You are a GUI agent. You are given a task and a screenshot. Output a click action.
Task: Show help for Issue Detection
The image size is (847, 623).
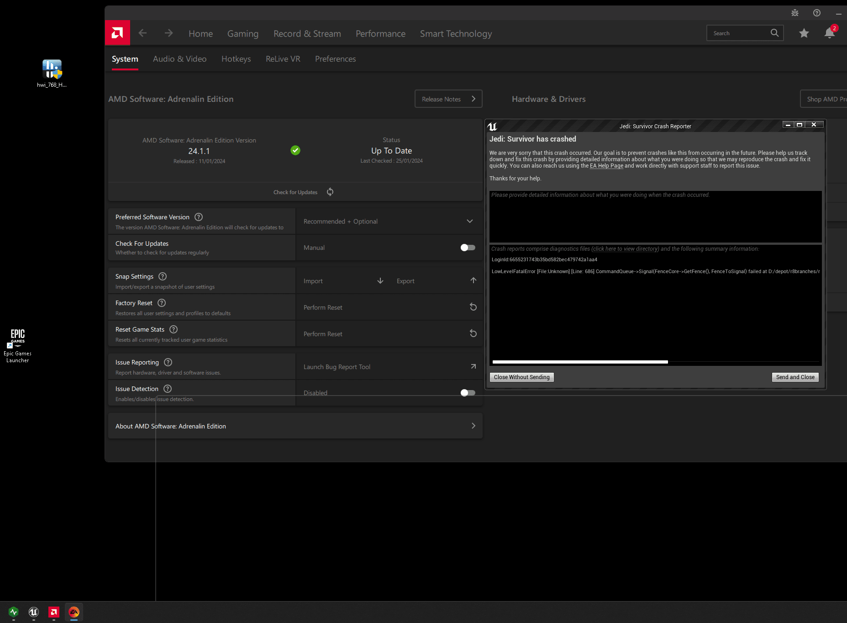point(168,389)
